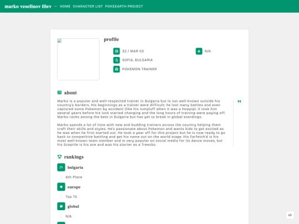Click the POKEMON TRAINER text
Image resolution: width=299 pixels, height=224 pixels.
[x=140, y=69]
